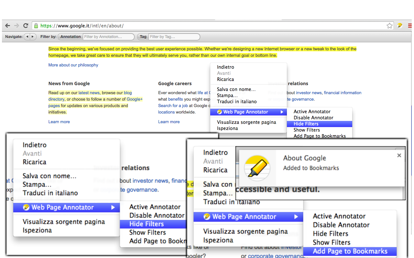
Task: Close the Added to Bookmarks notification
Action: tap(399, 155)
